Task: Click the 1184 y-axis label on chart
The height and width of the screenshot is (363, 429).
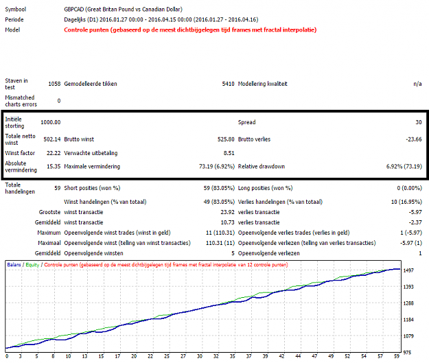Action: (x=408, y=320)
